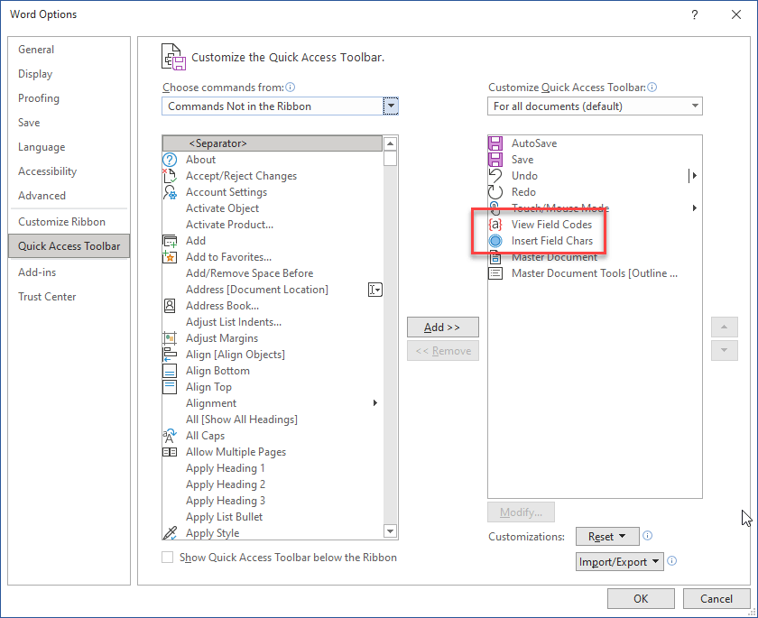The image size is (758, 618).
Task: Select the All [Show All Headings] command
Action: pyautogui.click(x=273, y=420)
